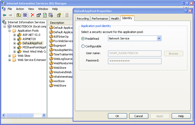Open the Window menu
Viewport: 195px width, 125px height.
click(43, 9)
